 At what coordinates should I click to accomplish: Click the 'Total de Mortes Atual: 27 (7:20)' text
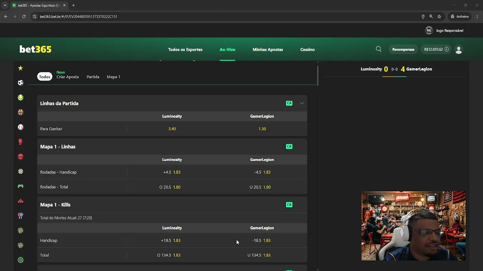coord(66,218)
